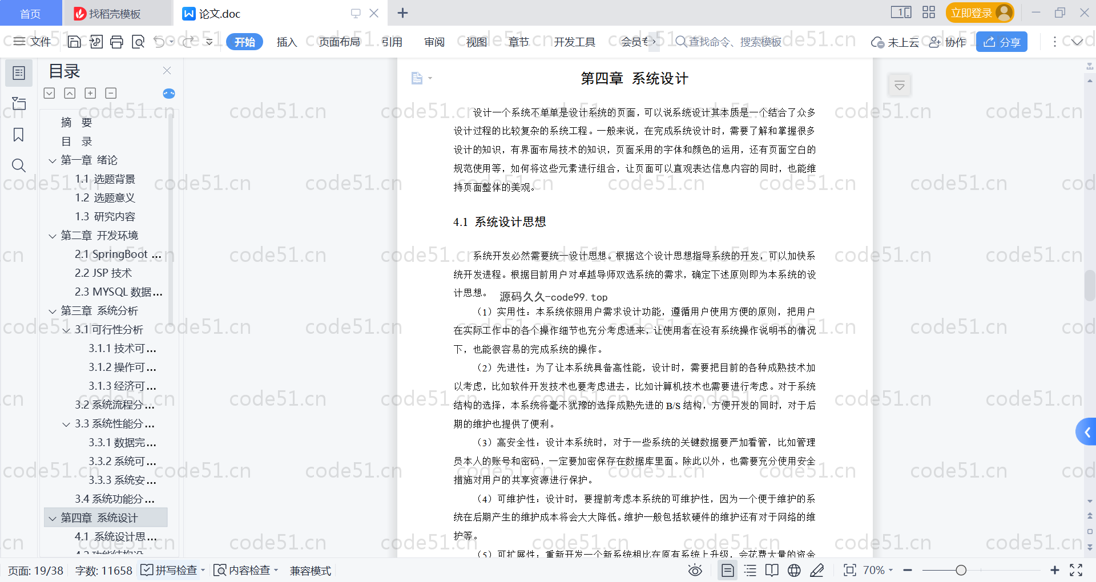
Task: Switch to the 页面布局 ribbon tab
Action: (339, 42)
